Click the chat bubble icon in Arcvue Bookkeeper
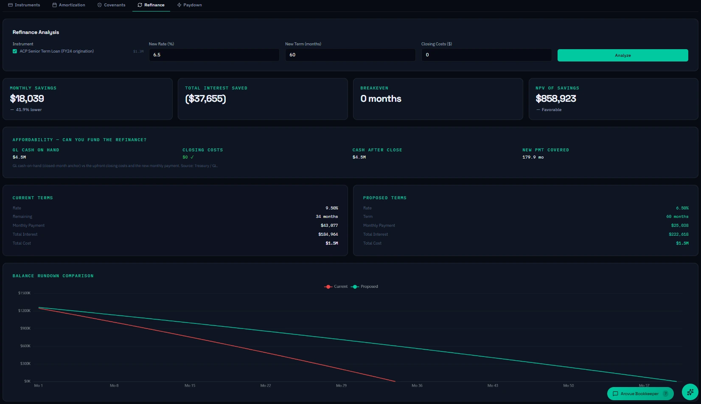Viewport: 701px width, 404px height. pyautogui.click(x=615, y=394)
